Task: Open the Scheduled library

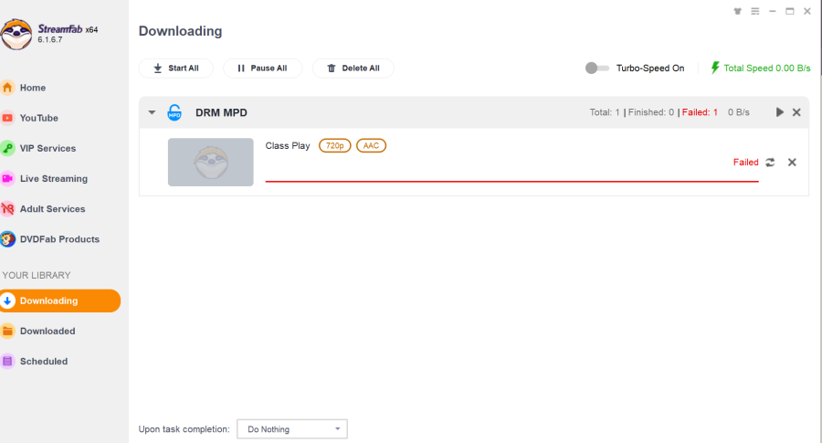Action: tap(44, 362)
